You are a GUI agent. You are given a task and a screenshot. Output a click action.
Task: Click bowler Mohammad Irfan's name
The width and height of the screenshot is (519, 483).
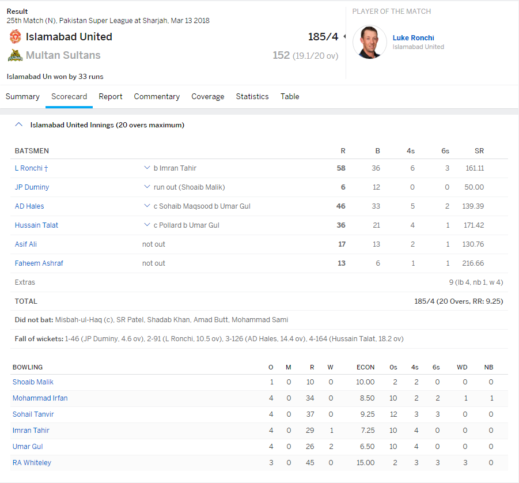click(40, 398)
